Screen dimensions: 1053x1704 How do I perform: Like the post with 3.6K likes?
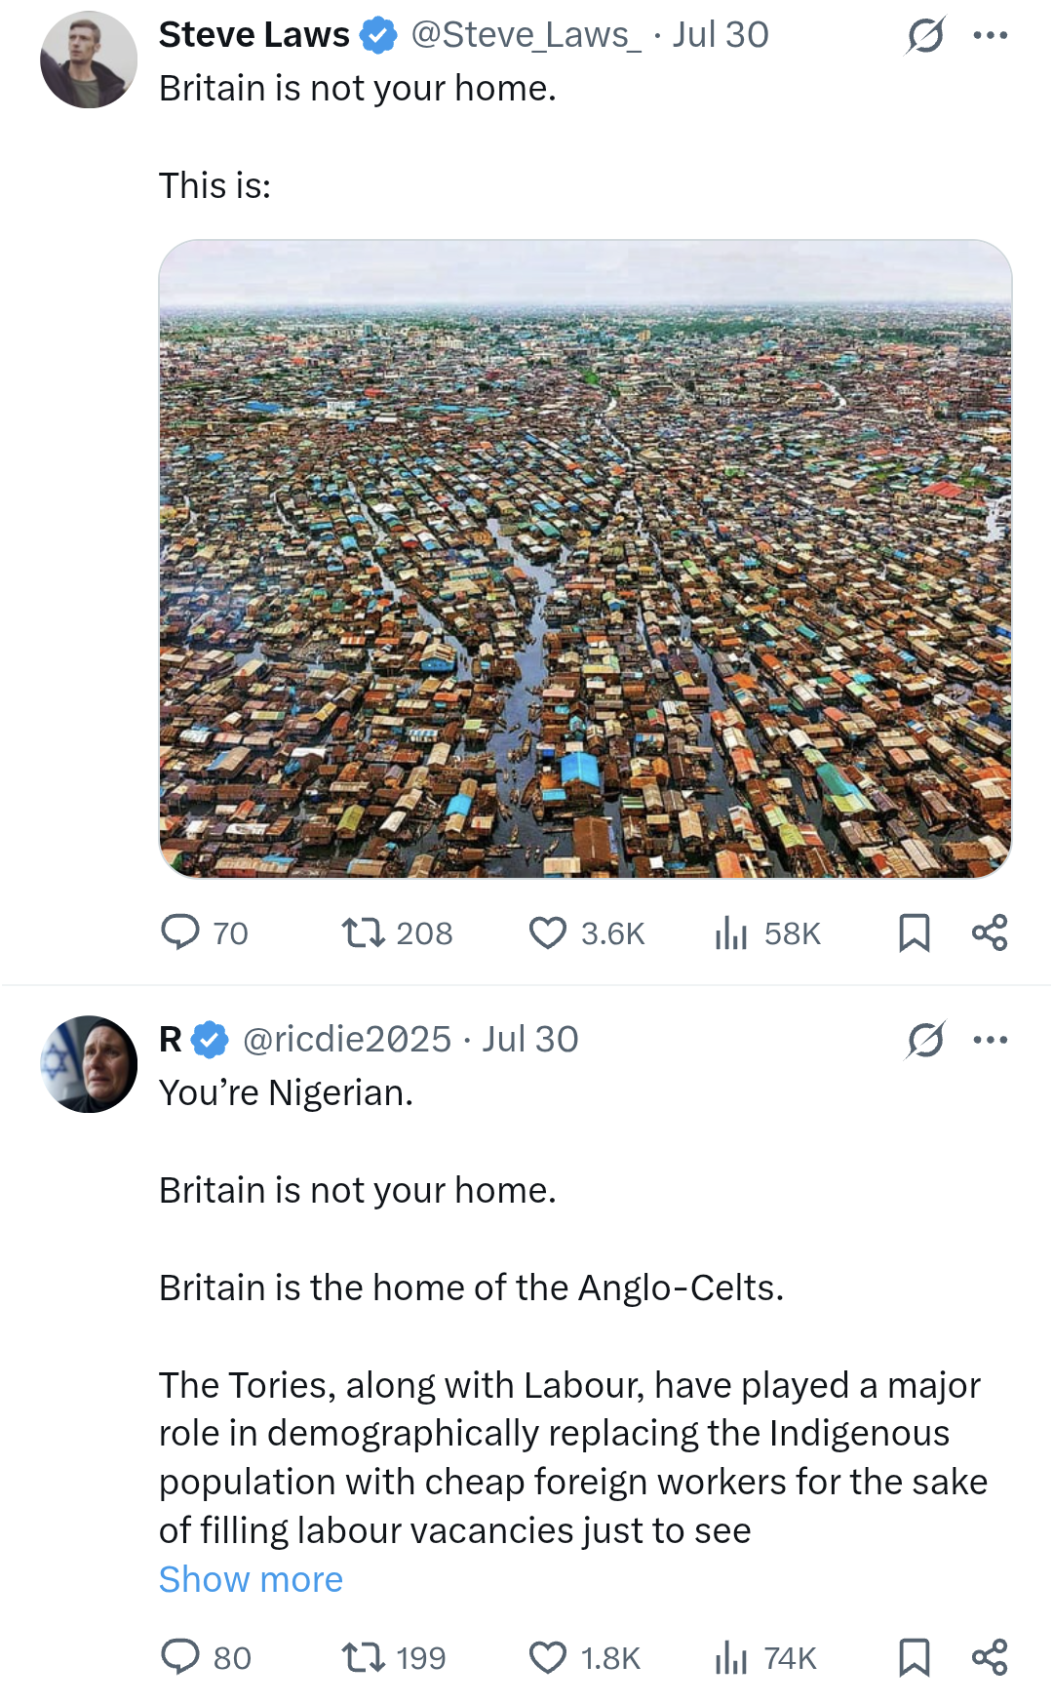coord(586,932)
